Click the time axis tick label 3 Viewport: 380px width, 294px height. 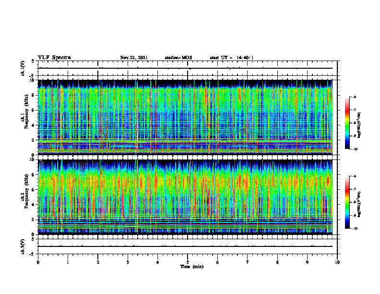tap(128, 262)
